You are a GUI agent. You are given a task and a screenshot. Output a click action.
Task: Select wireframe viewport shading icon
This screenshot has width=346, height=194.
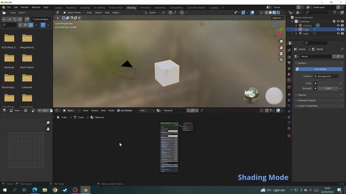coord(267,12)
